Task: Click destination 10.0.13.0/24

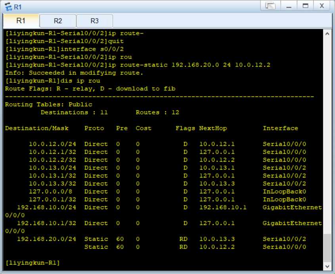Action: click(52, 168)
